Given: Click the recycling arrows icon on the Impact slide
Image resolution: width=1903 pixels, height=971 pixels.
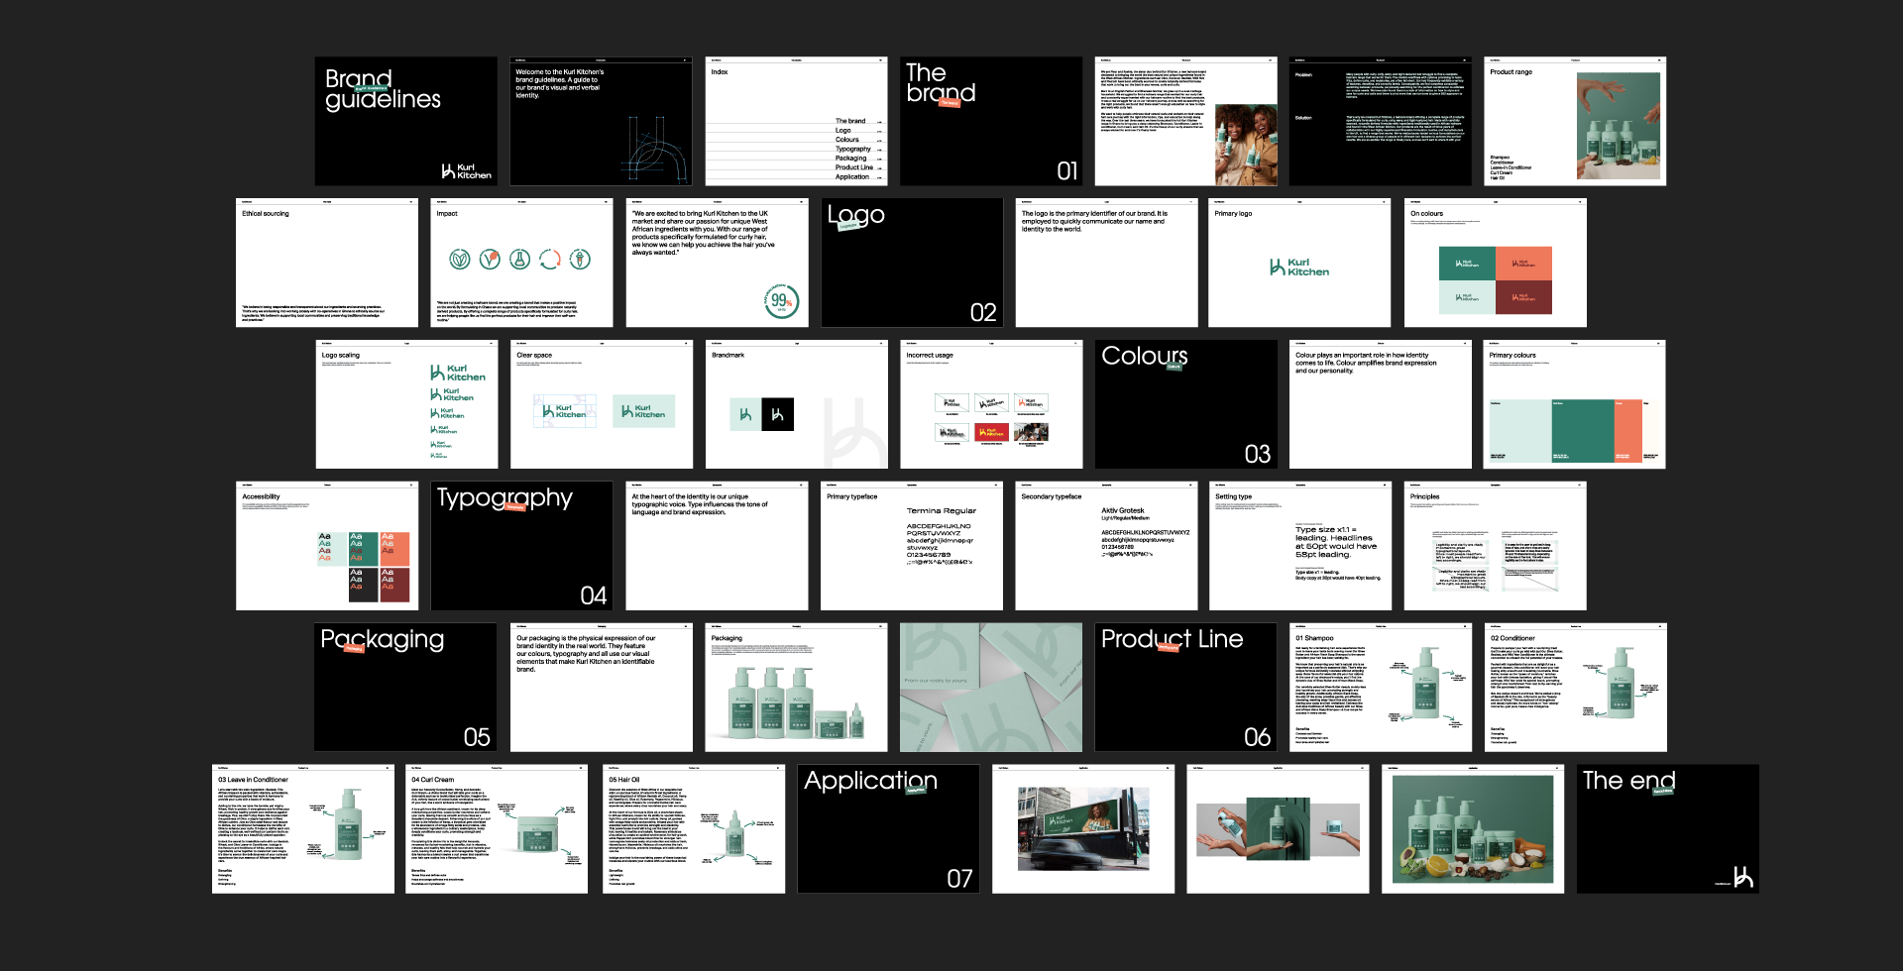Looking at the screenshot, I should tap(550, 260).
